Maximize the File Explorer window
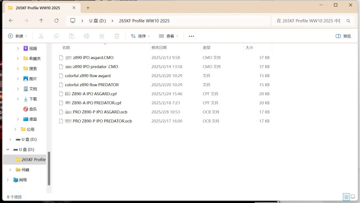The width and height of the screenshot is (360, 203). pyautogui.click(x=335, y=5)
